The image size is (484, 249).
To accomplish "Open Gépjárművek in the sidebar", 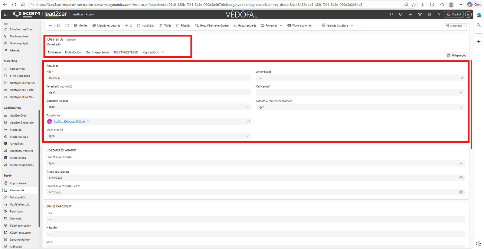I will (18, 116).
